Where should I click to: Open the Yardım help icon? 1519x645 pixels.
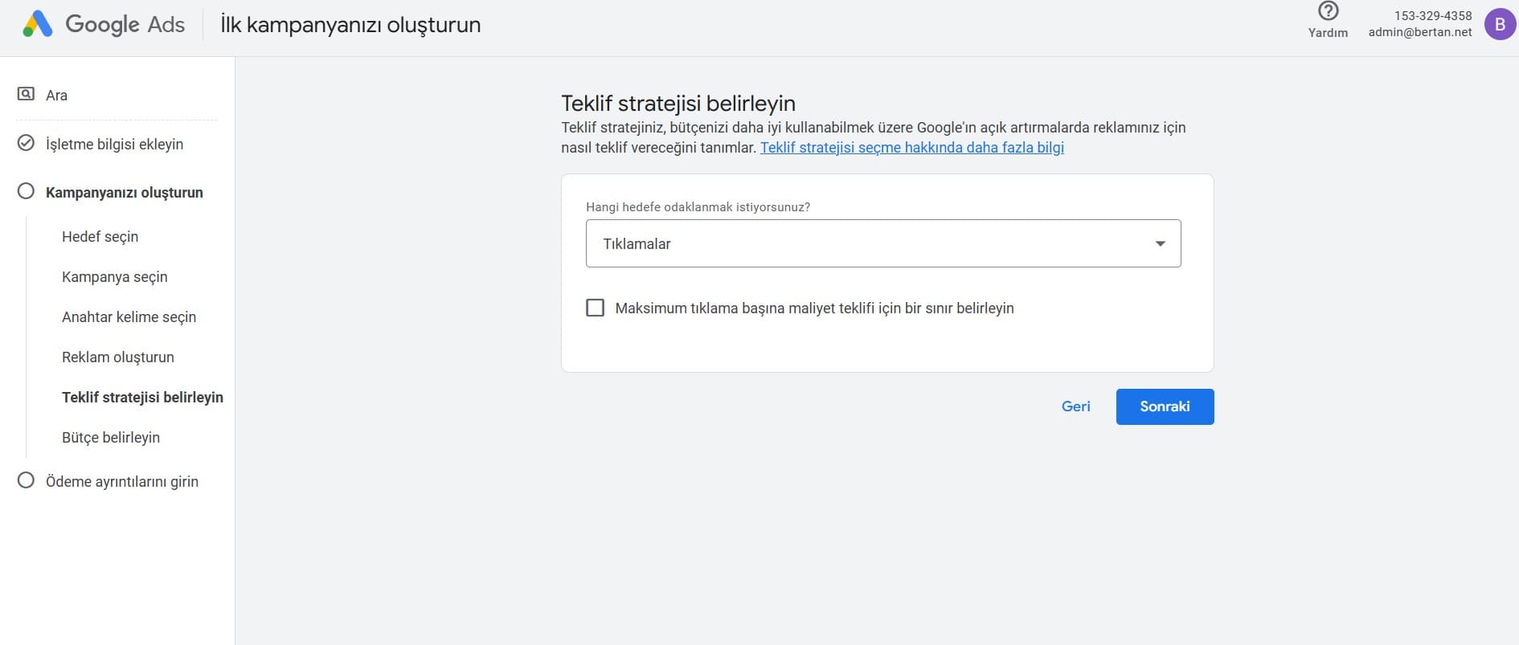[x=1329, y=11]
